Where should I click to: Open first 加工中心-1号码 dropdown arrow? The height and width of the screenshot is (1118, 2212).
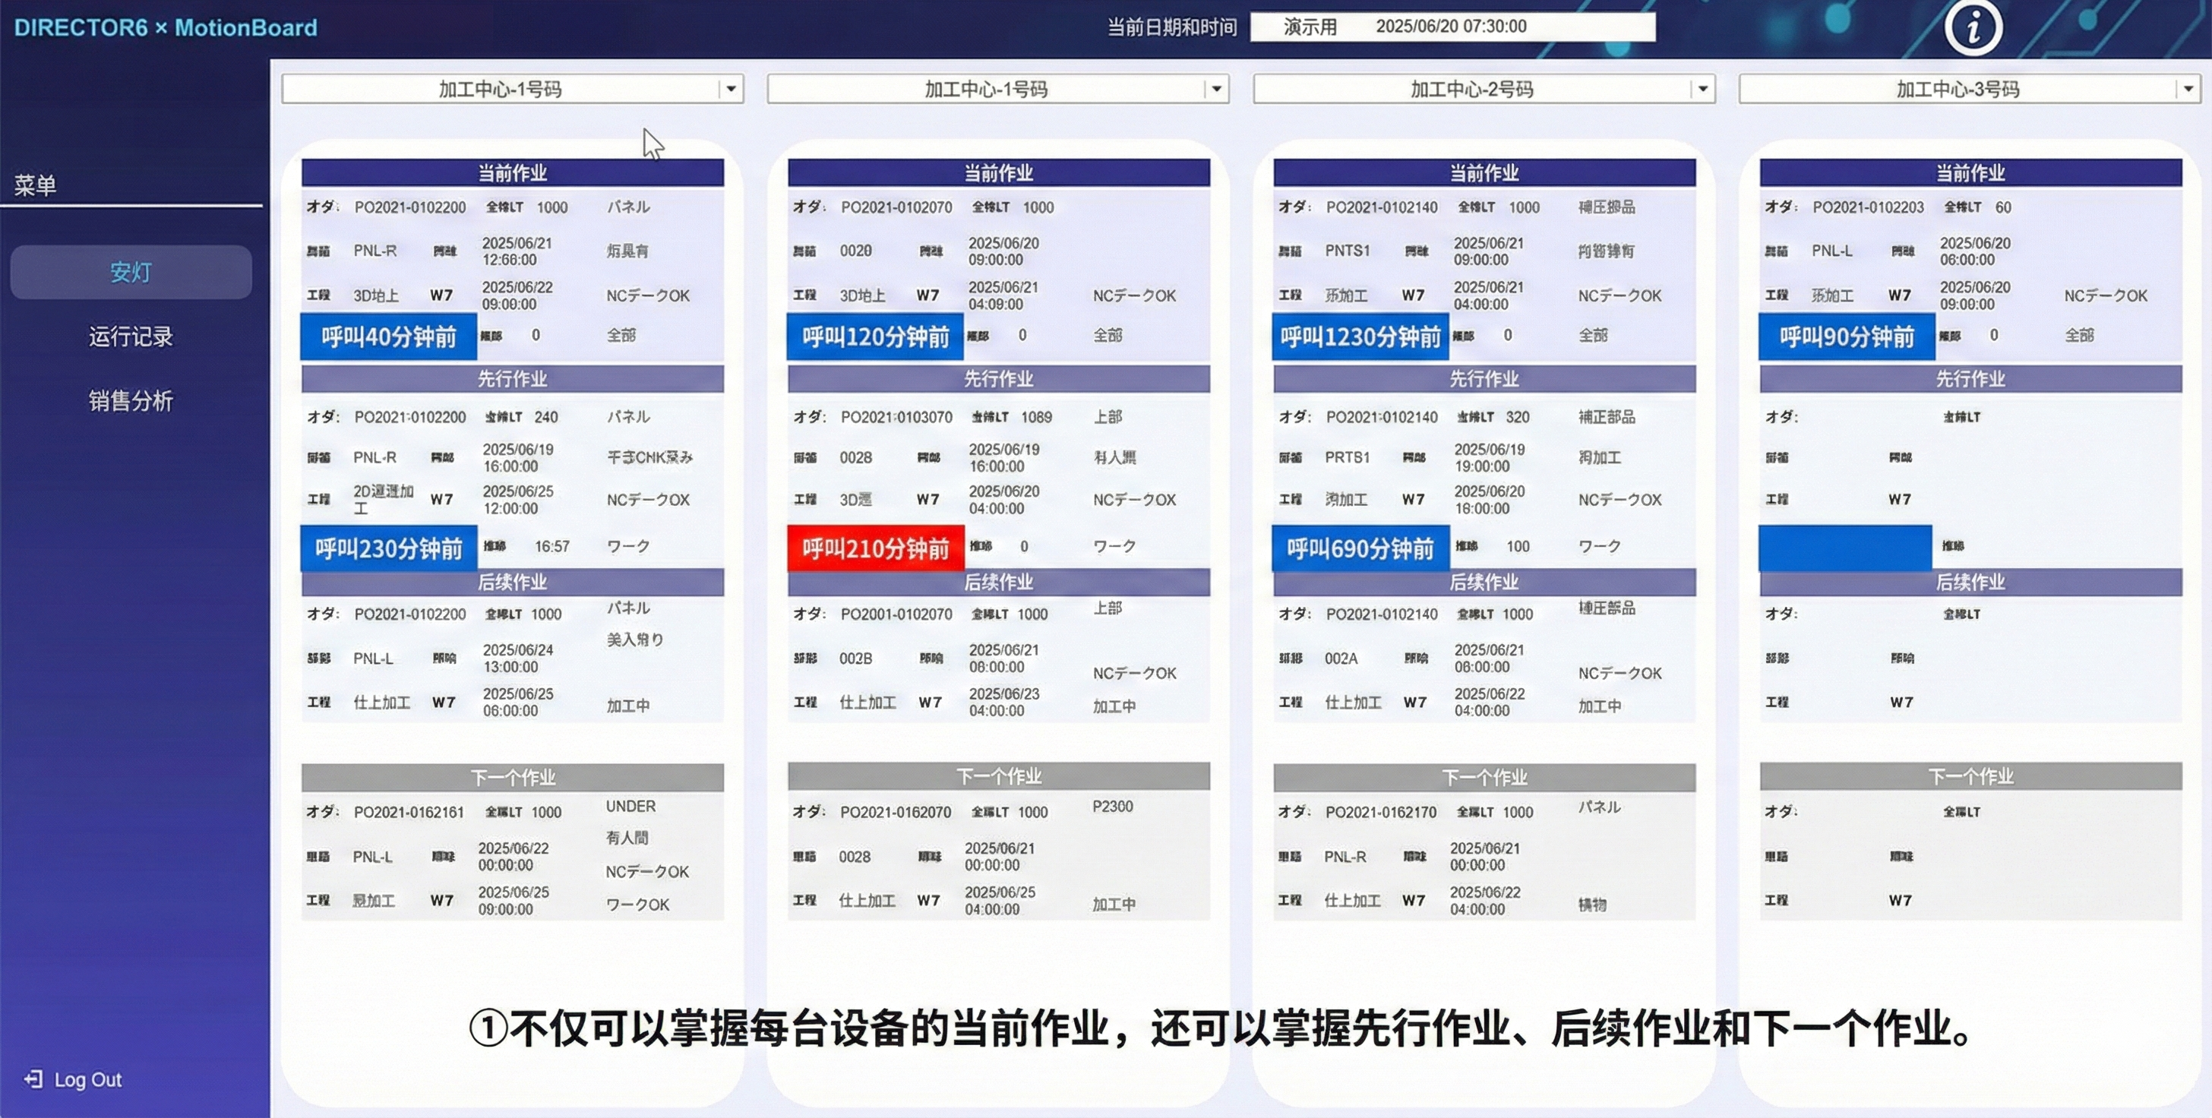click(731, 90)
